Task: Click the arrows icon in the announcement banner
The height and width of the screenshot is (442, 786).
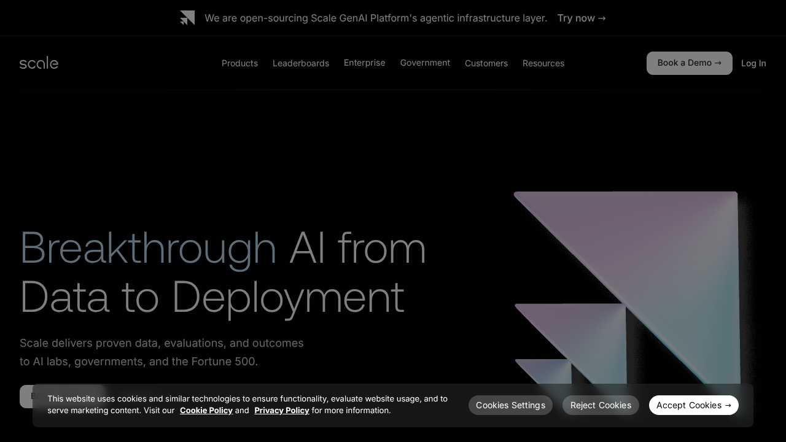Action: (x=187, y=18)
